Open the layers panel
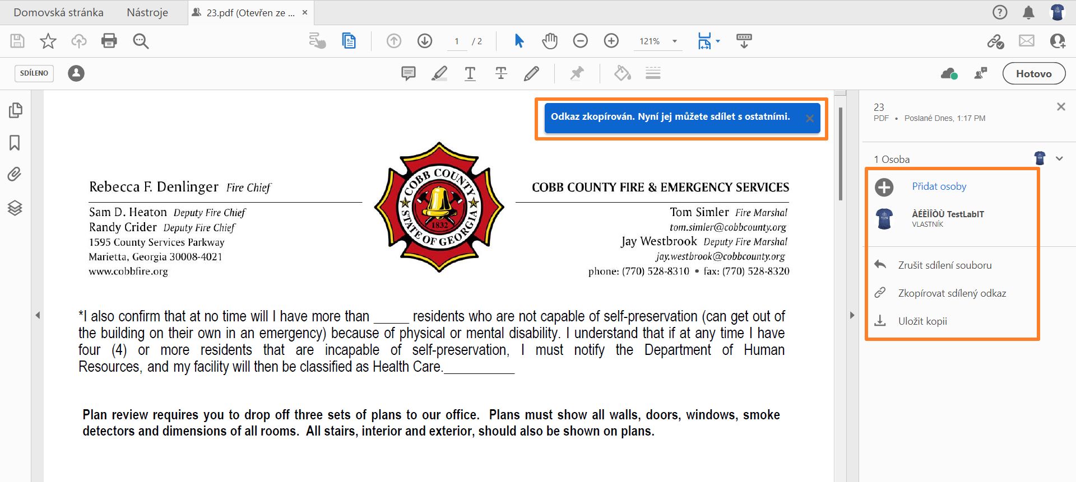The width and height of the screenshot is (1076, 482). click(15, 208)
